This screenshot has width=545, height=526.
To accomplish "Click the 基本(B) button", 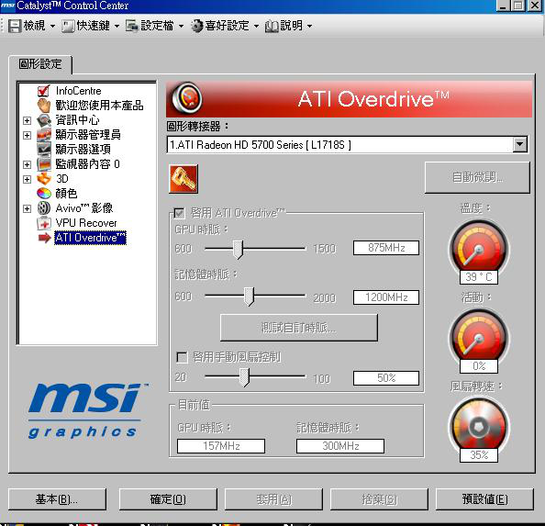I will 57,499.
